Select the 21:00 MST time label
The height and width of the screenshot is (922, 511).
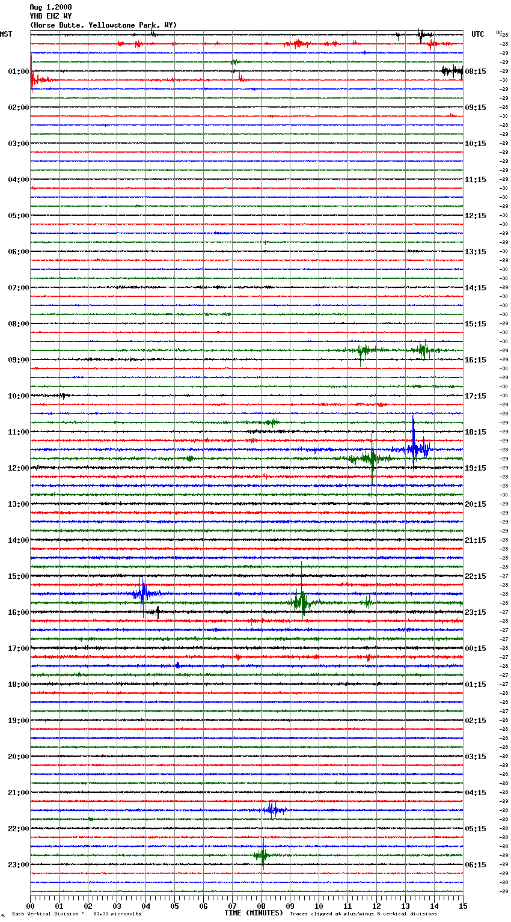pos(19,793)
